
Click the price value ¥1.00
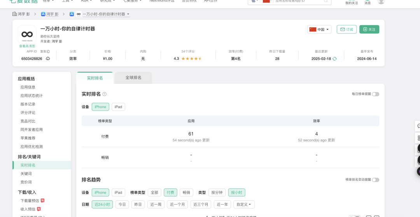108,59
